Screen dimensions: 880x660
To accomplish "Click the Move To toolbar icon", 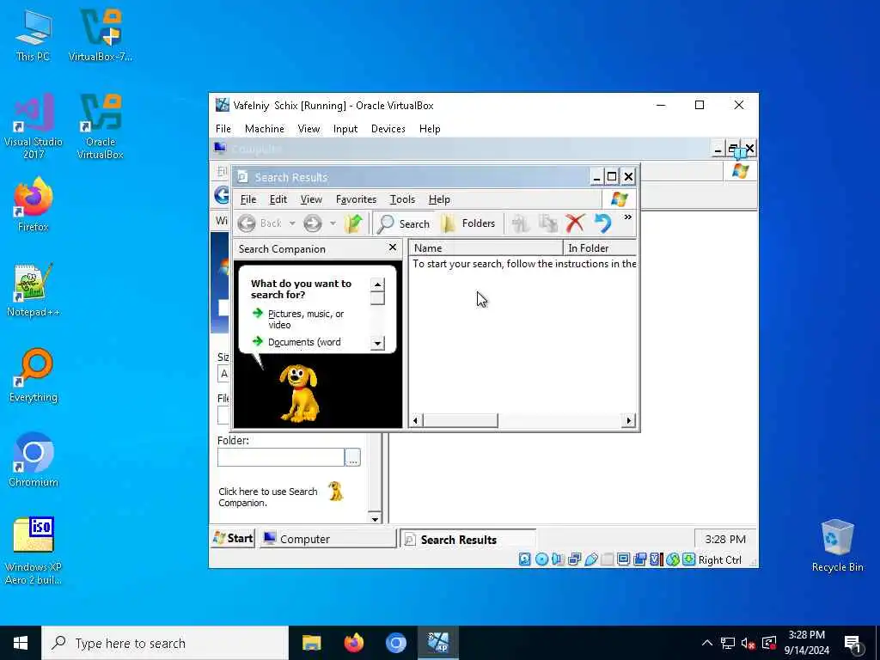I will pos(520,223).
